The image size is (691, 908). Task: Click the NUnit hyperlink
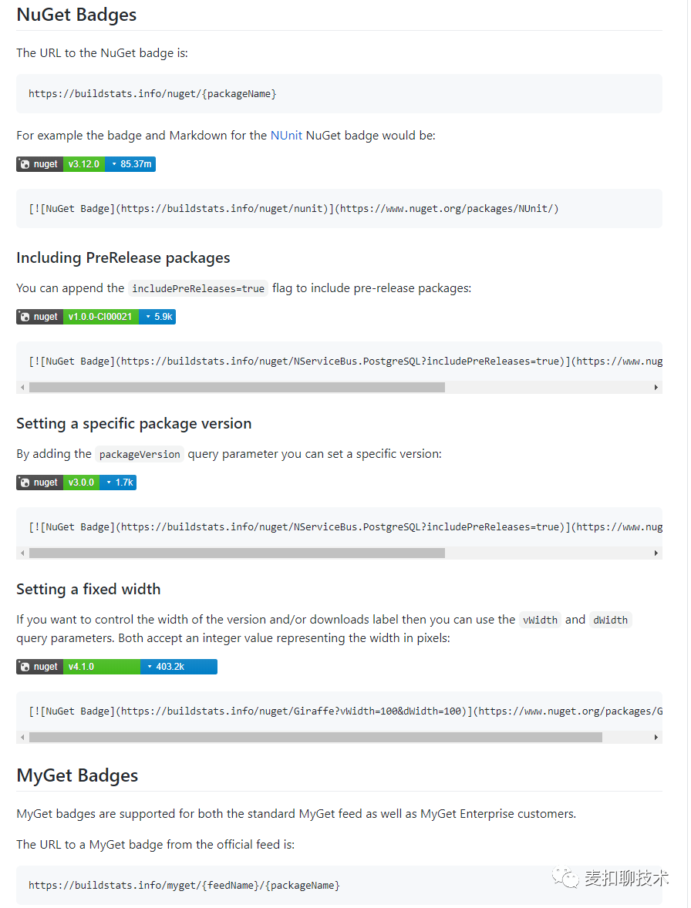(x=286, y=135)
